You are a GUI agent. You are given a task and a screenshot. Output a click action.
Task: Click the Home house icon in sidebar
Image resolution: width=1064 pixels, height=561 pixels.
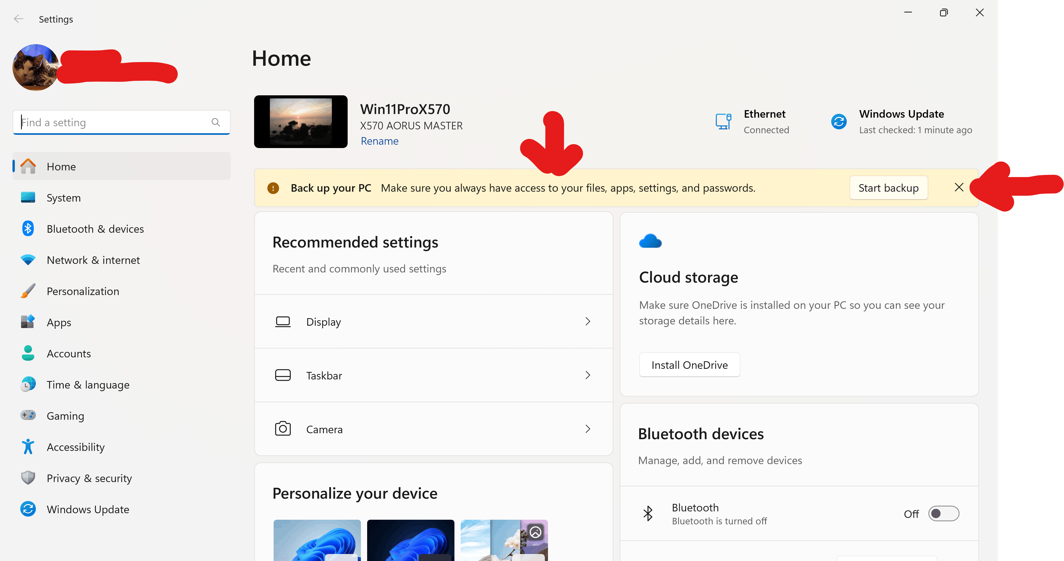click(x=28, y=166)
